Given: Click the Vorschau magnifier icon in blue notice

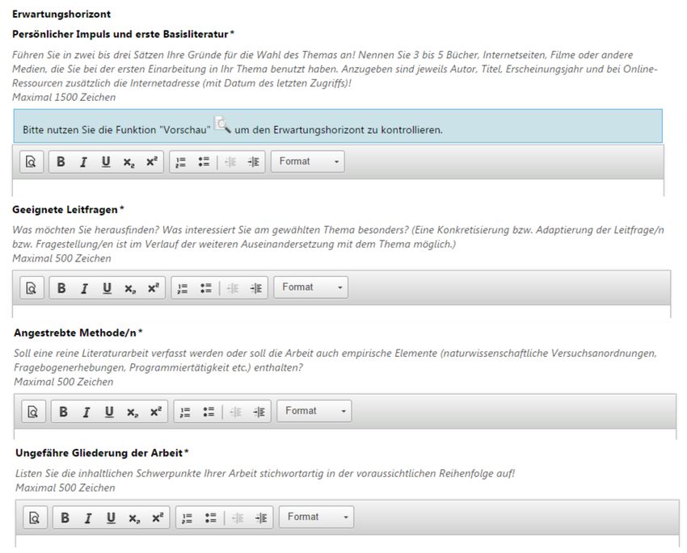Looking at the screenshot, I should (222, 124).
